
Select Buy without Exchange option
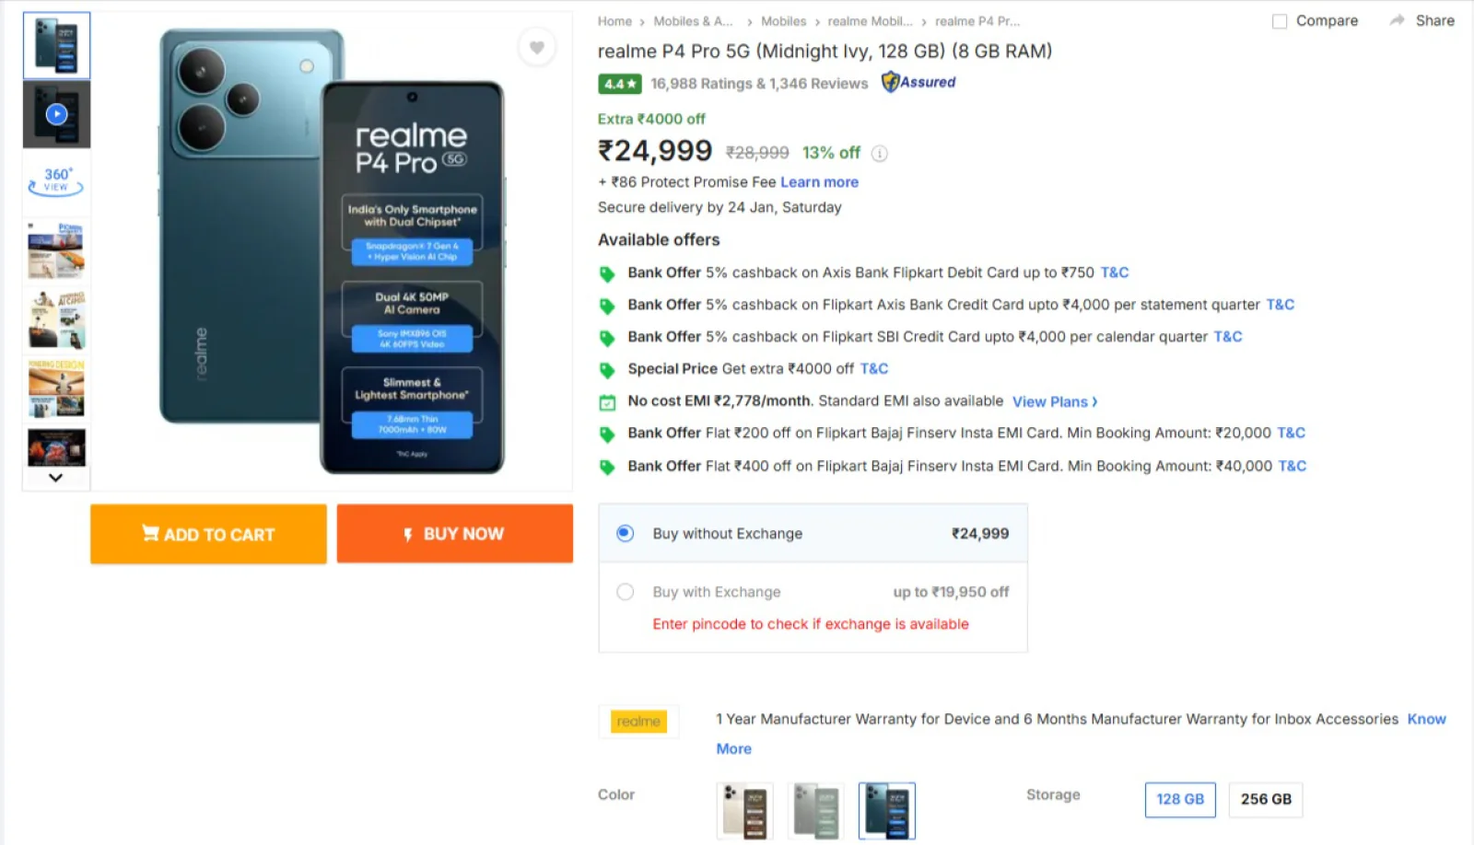click(626, 533)
